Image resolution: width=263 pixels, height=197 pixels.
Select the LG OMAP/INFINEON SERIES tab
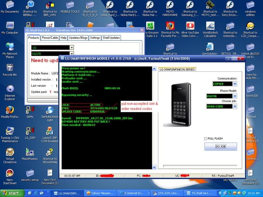pos(177,69)
